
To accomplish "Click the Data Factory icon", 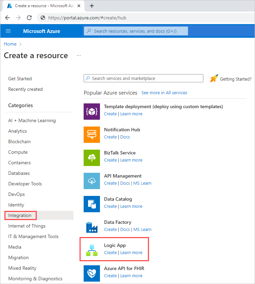I will point(92,227).
